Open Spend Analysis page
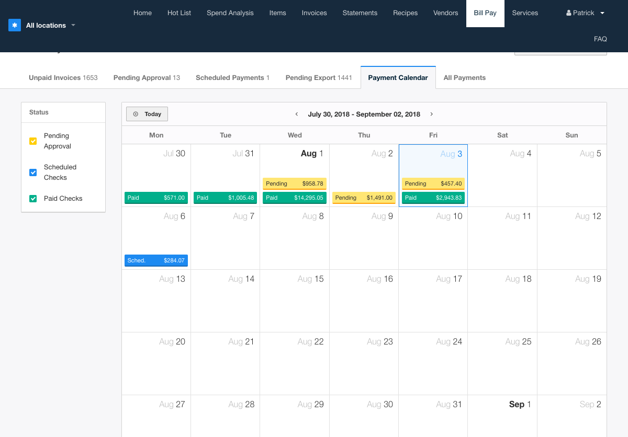Screen dimensions: 628x437 pos(230,13)
